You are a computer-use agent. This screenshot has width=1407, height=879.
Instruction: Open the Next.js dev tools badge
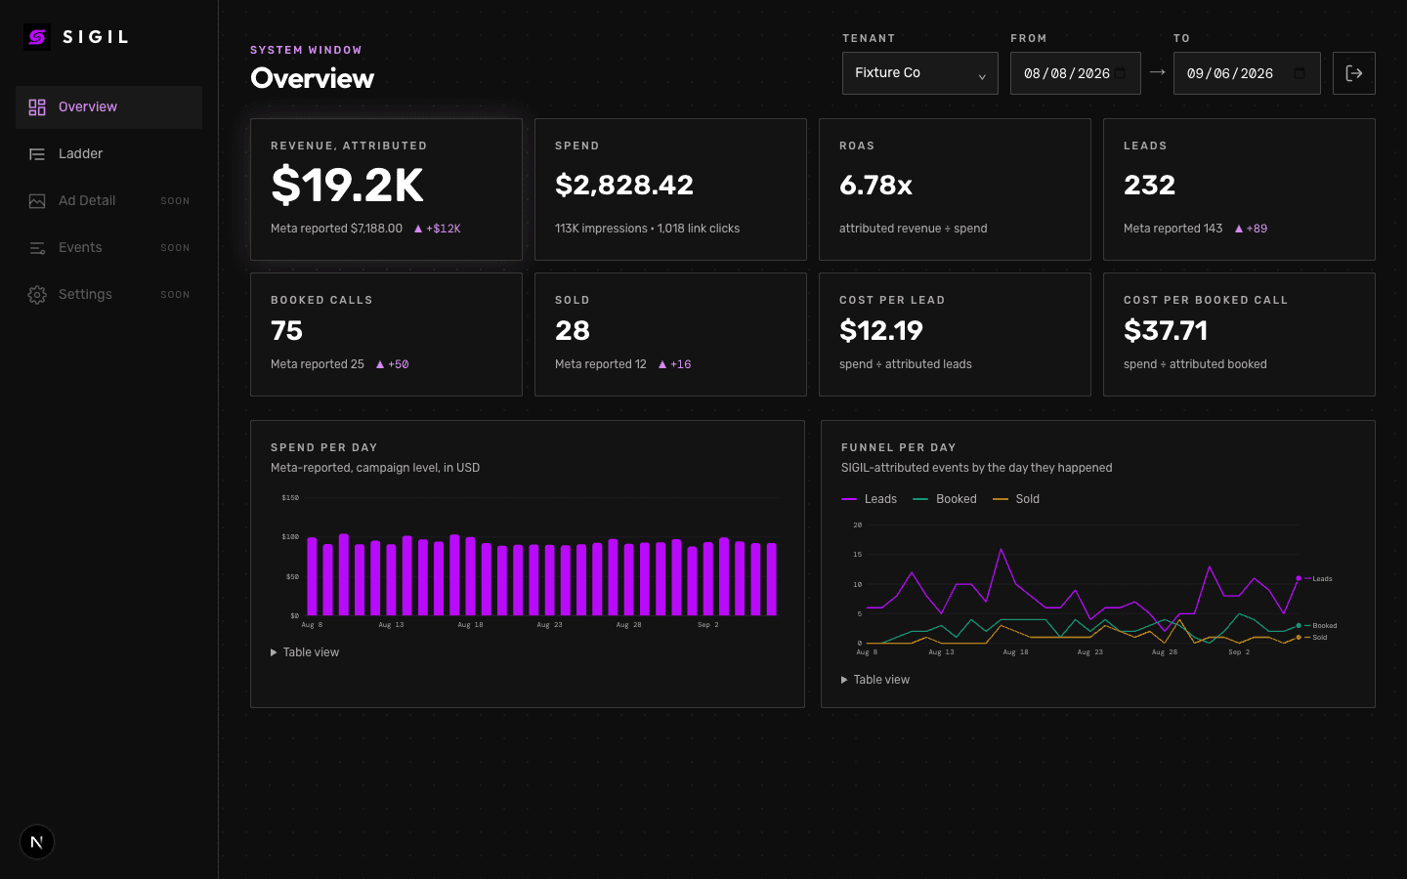(37, 842)
